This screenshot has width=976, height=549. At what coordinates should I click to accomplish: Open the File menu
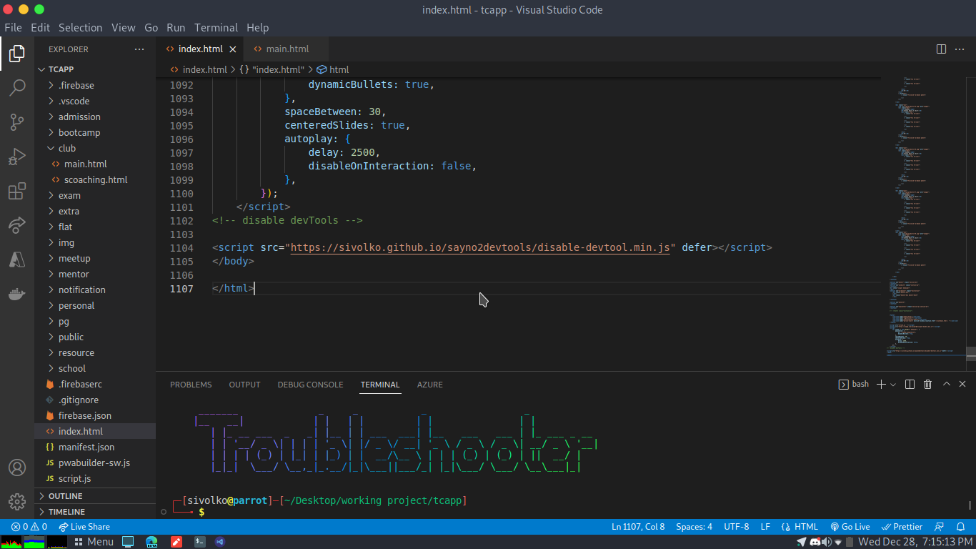click(13, 28)
